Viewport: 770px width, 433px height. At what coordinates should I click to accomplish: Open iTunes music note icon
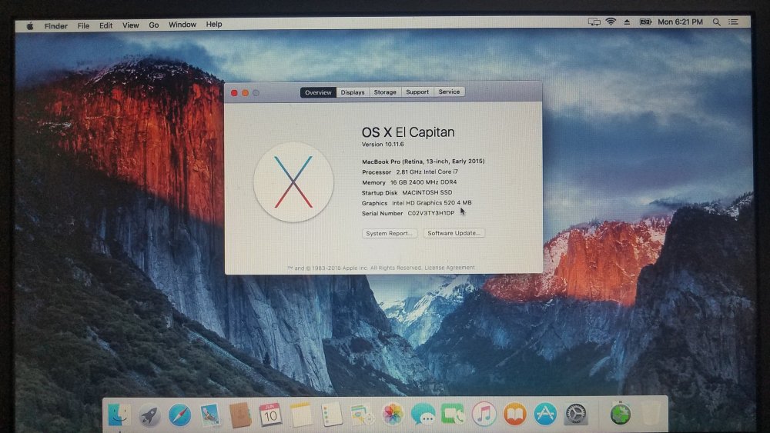point(484,415)
